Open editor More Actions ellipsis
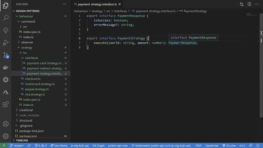Screen dimensions: 263x148 (257, 4)
